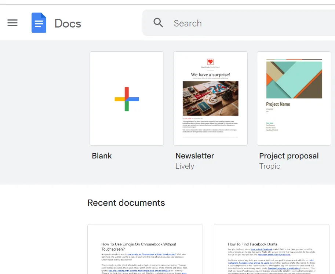
Task: Click the 'Lively' subtitle text
Action: pyautogui.click(x=185, y=166)
